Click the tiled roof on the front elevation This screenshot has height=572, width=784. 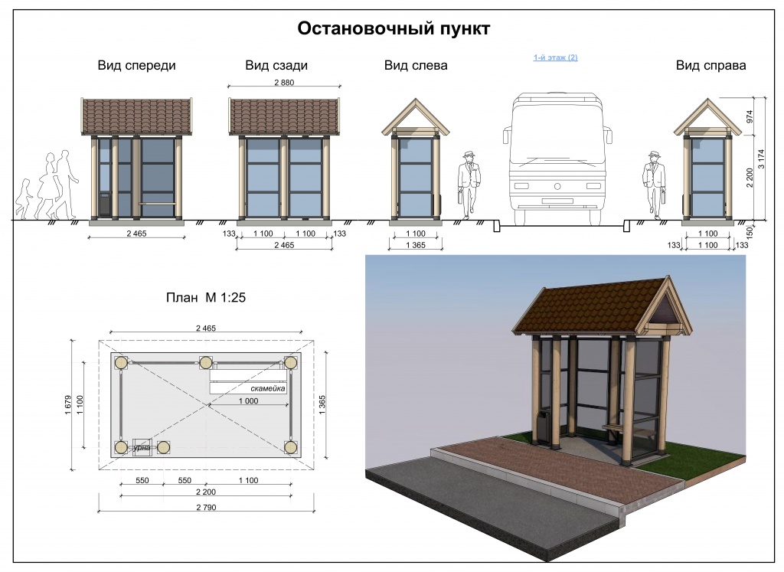(136, 116)
